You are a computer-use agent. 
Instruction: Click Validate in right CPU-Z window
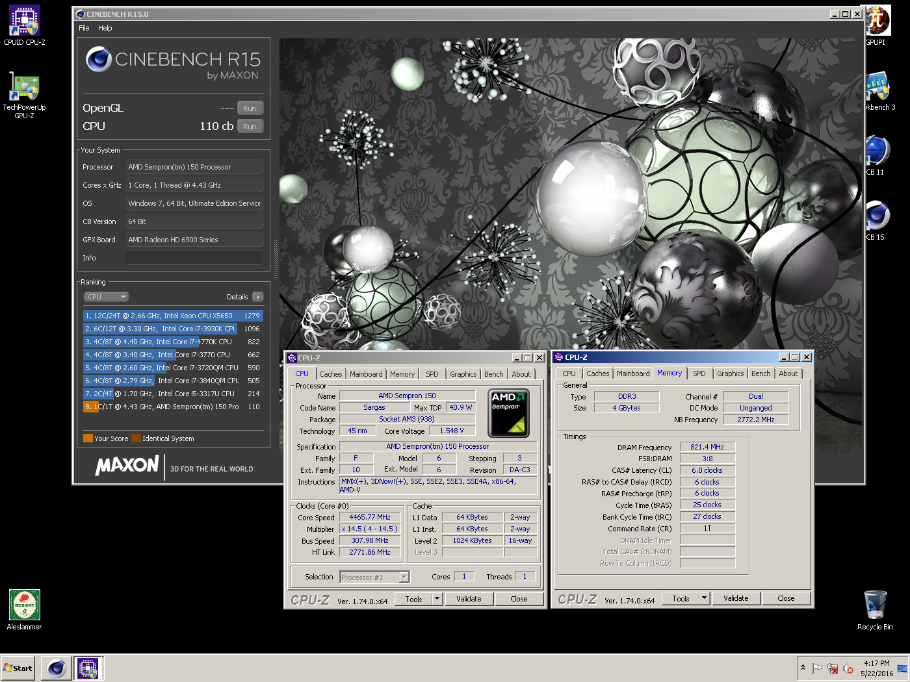pyautogui.click(x=736, y=598)
